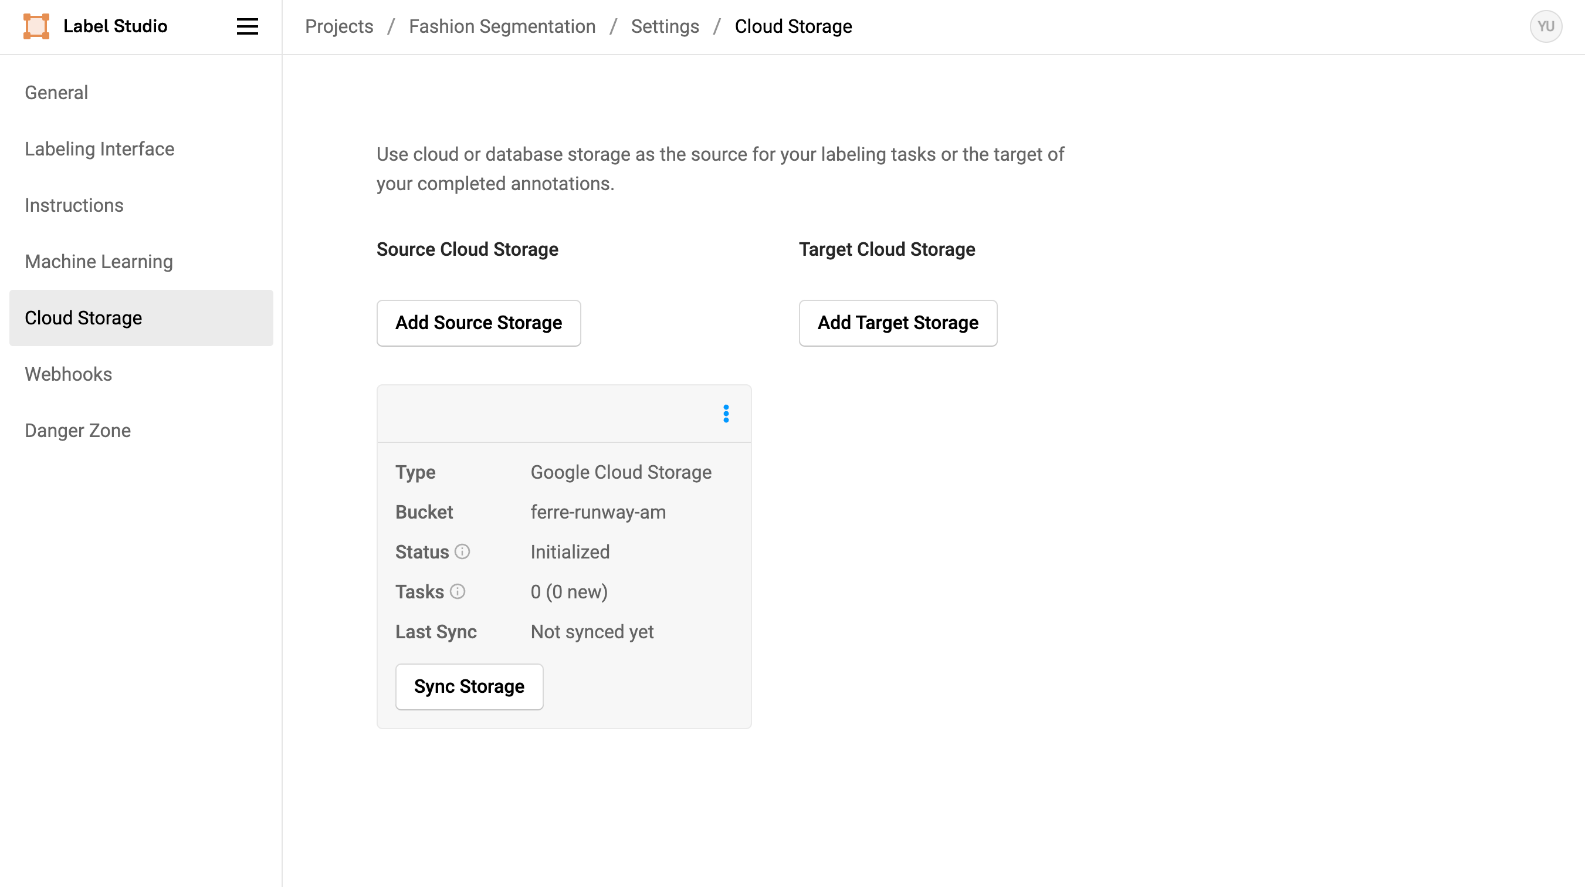Click the Label Studio title text
The image size is (1585, 887).
[x=115, y=26]
